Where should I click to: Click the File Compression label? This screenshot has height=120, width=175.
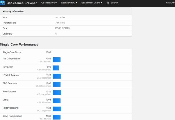pos(11,59)
